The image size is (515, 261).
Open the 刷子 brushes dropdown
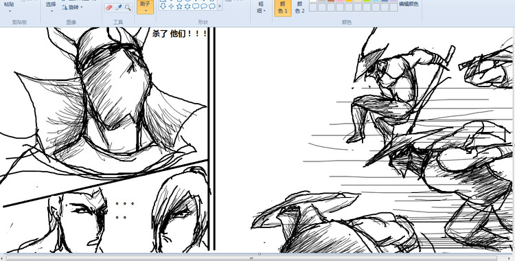145,7
